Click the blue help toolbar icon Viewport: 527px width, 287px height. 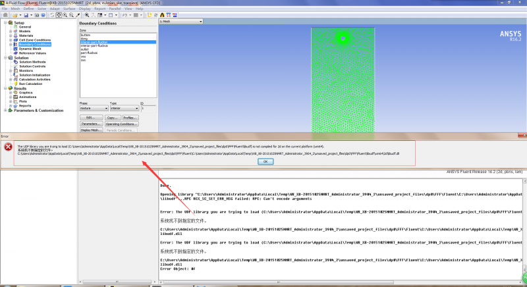click(x=43, y=15)
